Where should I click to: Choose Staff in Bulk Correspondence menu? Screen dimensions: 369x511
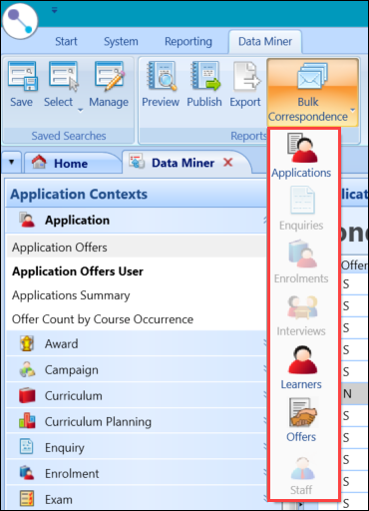301,476
